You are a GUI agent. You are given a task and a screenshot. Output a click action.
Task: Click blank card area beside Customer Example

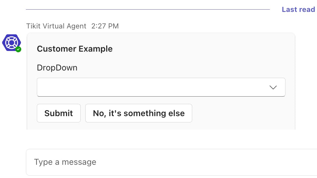(199, 49)
